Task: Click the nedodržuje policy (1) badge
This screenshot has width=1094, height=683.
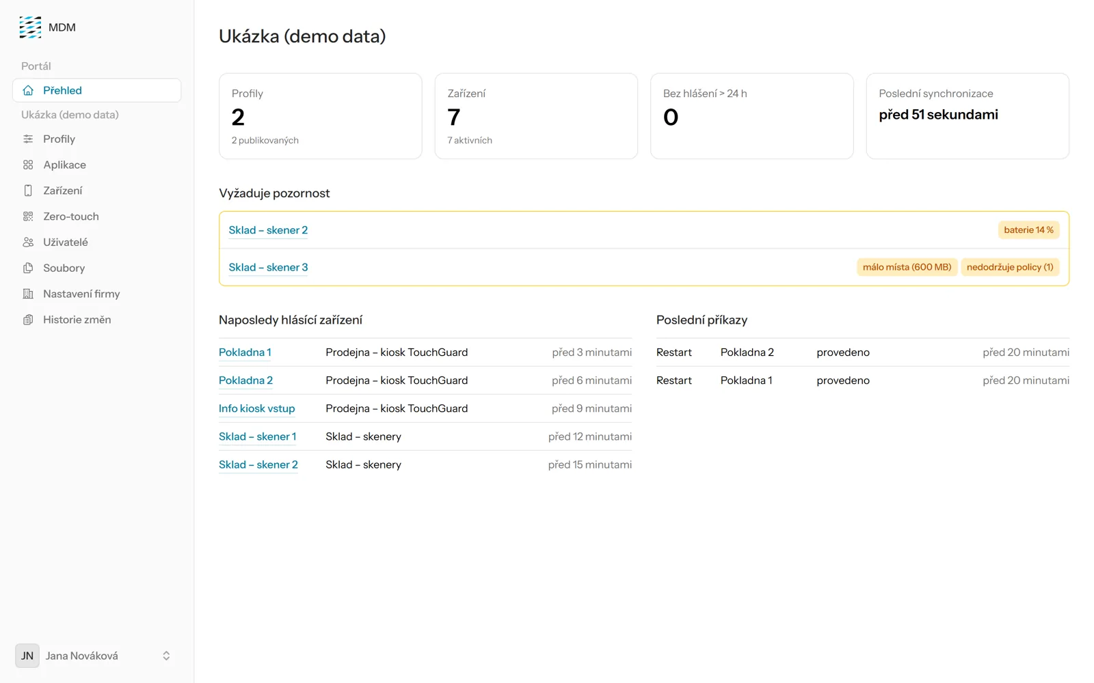Action: (x=1010, y=267)
